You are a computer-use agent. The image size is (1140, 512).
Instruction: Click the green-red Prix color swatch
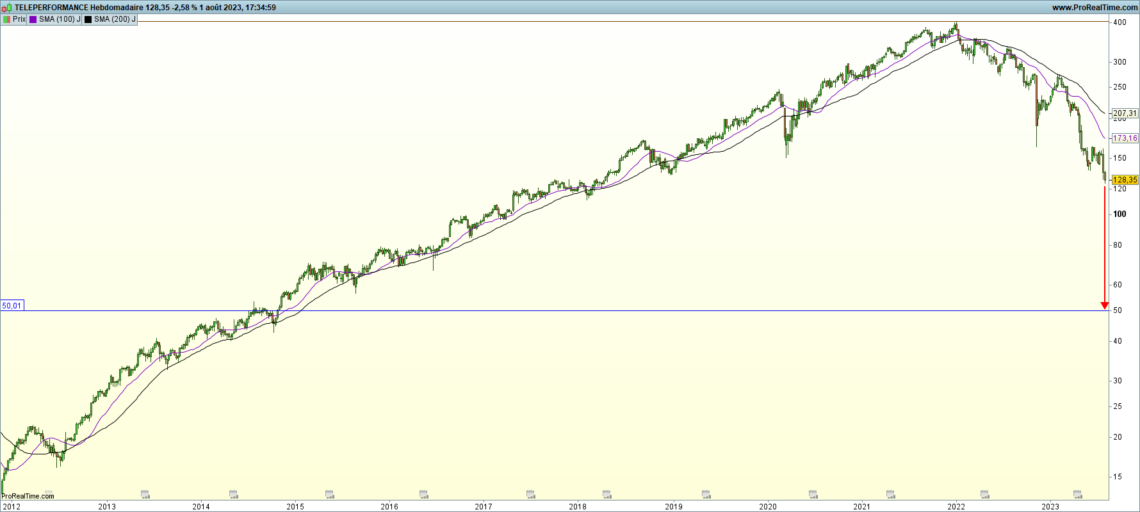click(6, 19)
